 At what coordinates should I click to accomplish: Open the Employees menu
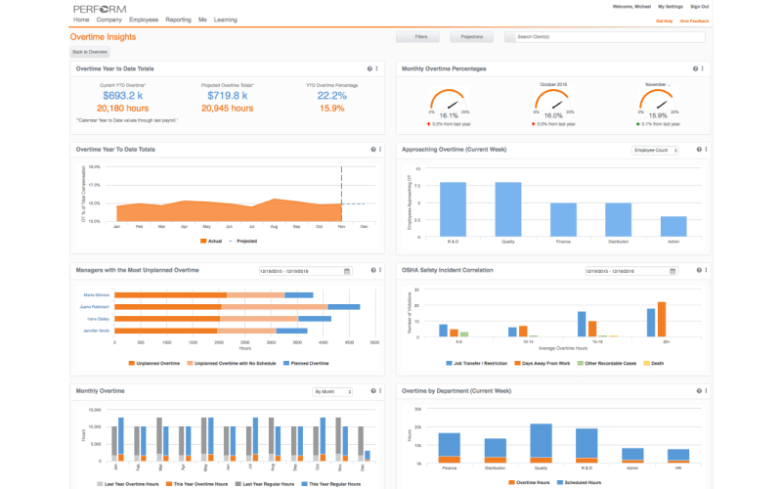[x=145, y=20]
